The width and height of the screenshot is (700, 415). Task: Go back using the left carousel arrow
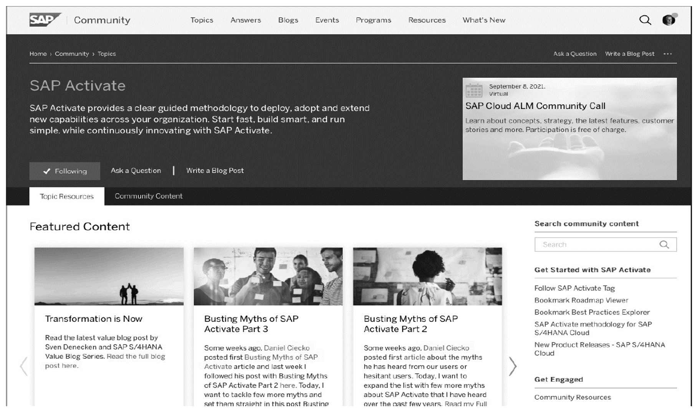[24, 366]
